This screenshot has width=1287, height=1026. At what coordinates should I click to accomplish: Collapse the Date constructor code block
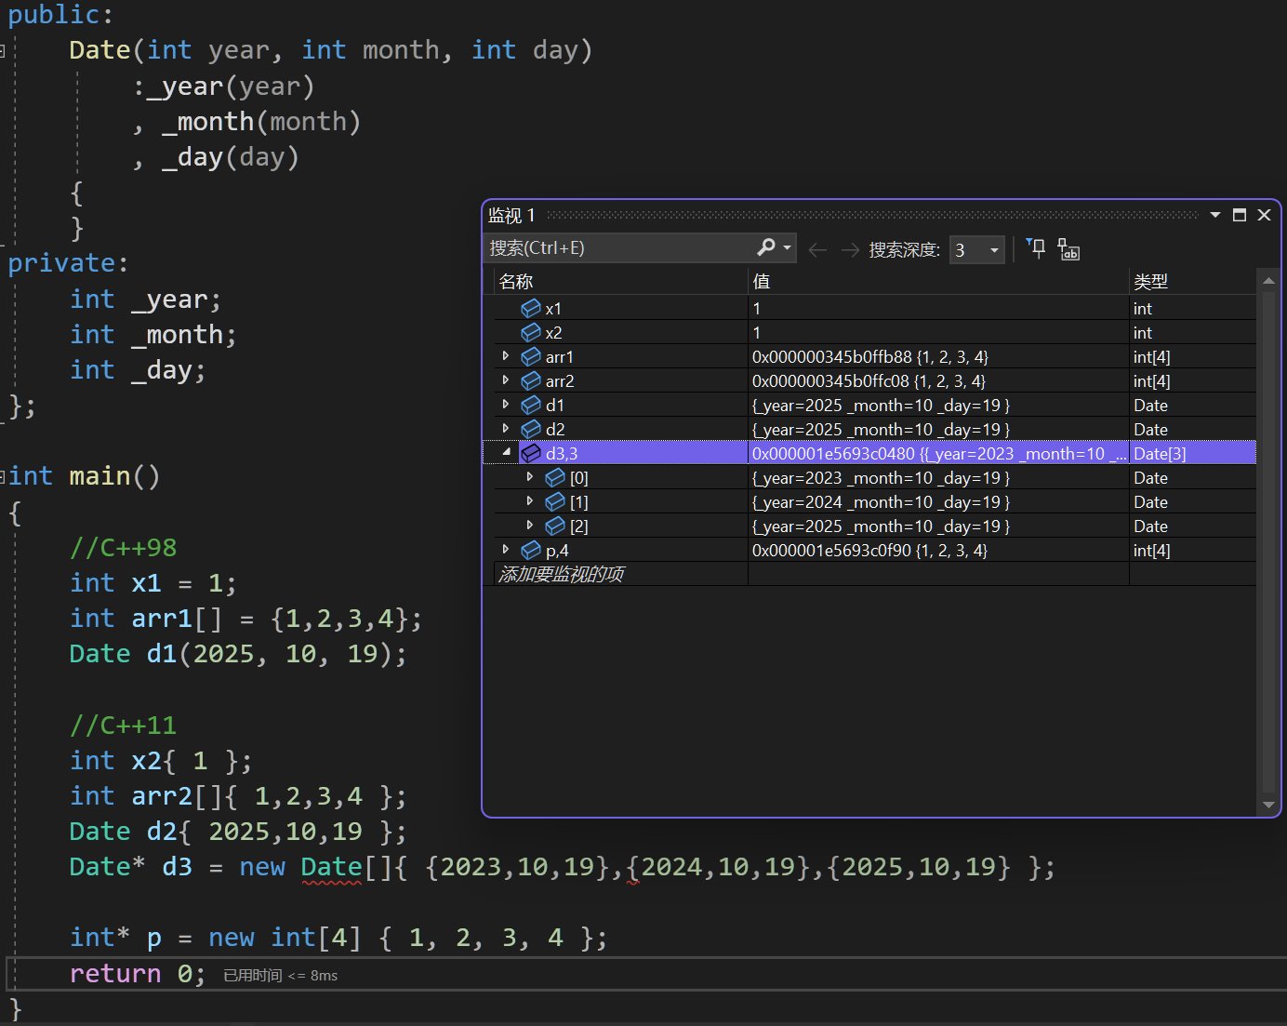[x=3, y=51]
